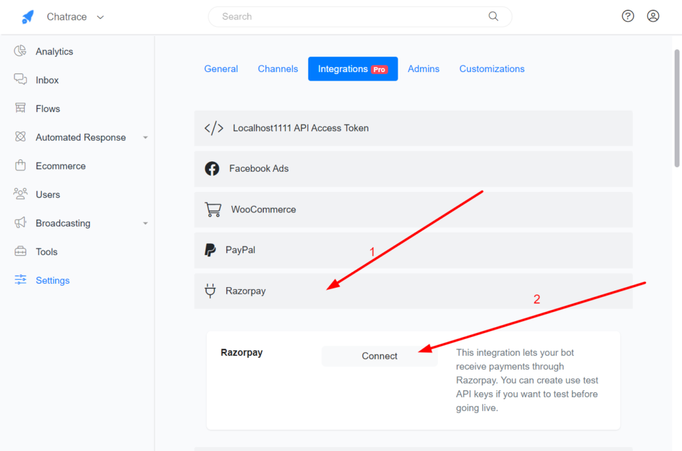Select the Integrations tab

click(x=353, y=69)
